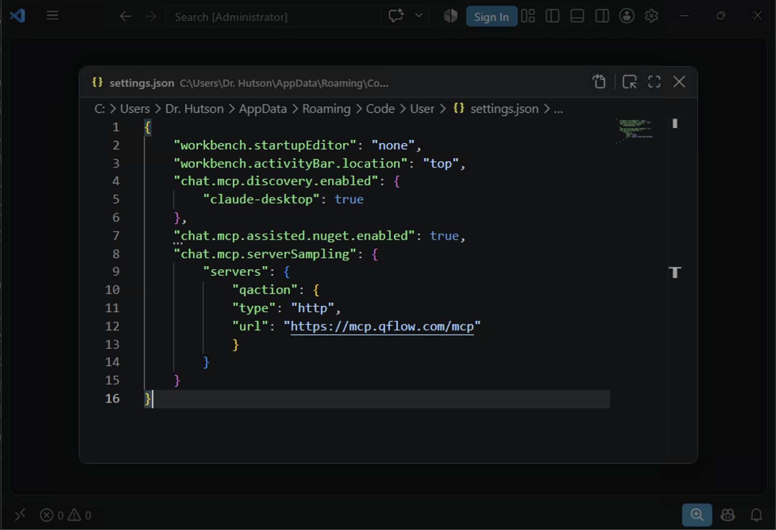Click the true value on line 5

[x=349, y=199]
